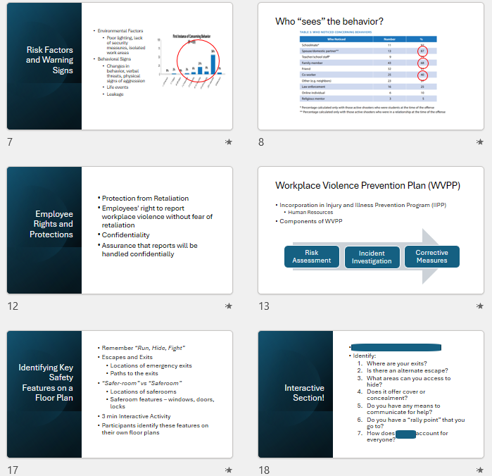Screen dimensions: 492x476
Task: Click the transition star icon under slide 13
Action: point(479,306)
